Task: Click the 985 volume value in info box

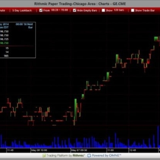Action: pos(6,56)
